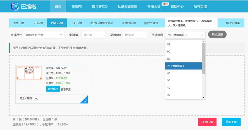
Task: Open the 图片压缩指定大小 tab
Action: 102,23
